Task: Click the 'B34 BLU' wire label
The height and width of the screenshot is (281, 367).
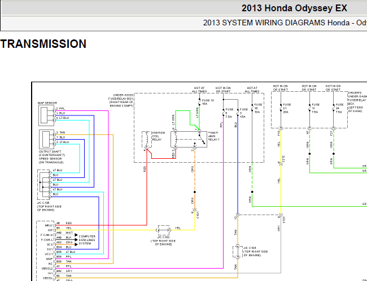Action: tap(64, 247)
